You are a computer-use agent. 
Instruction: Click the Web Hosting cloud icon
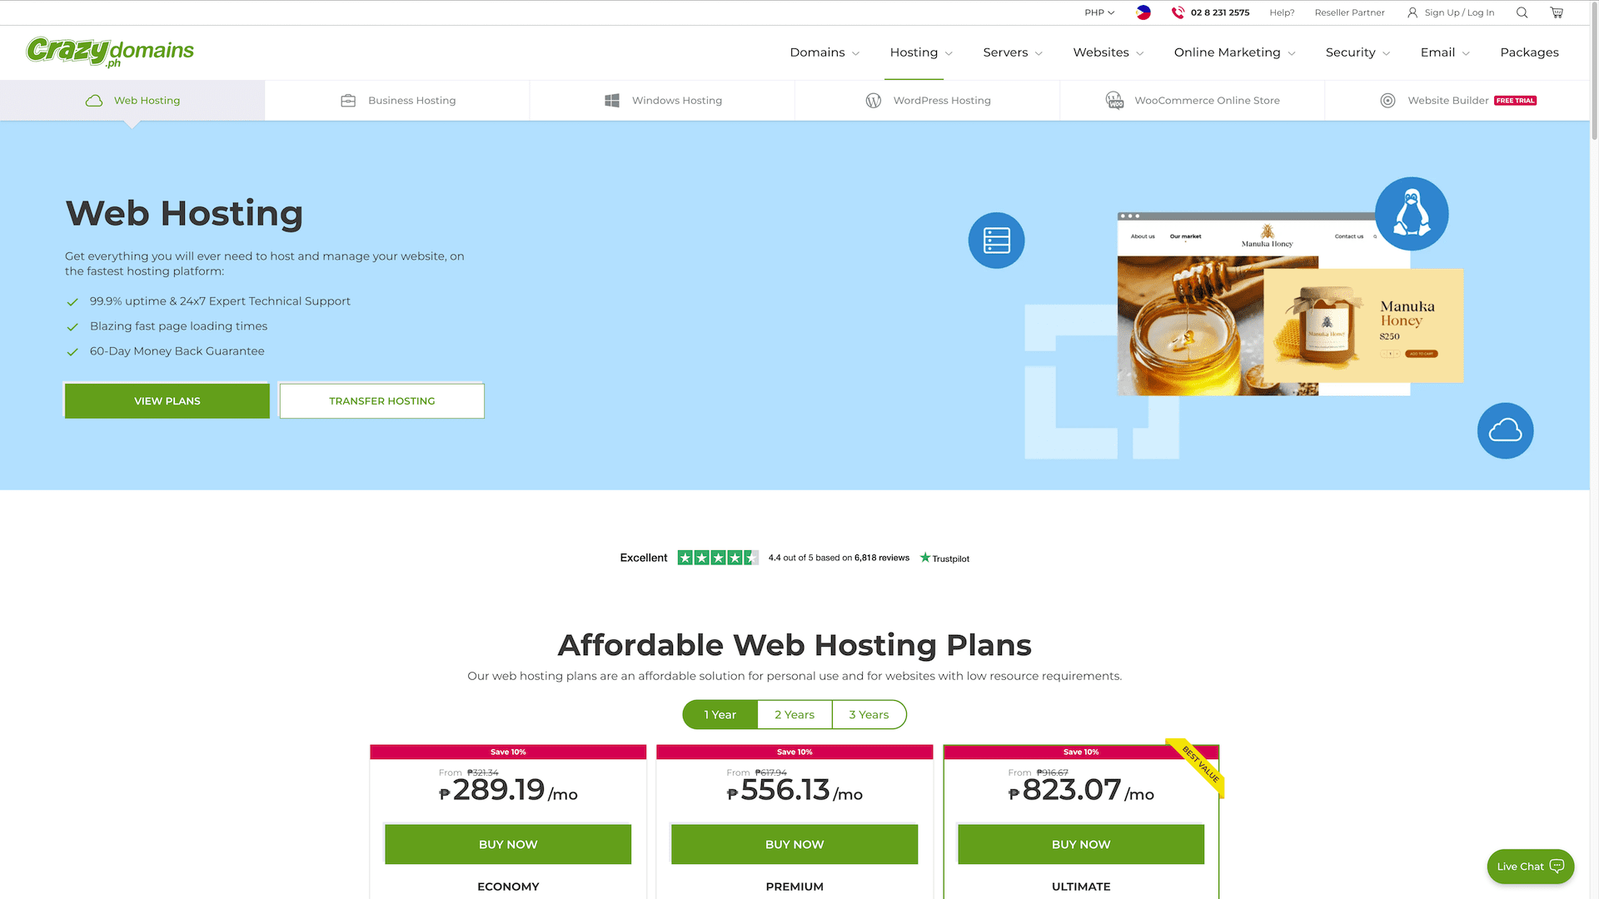click(x=94, y=101)
